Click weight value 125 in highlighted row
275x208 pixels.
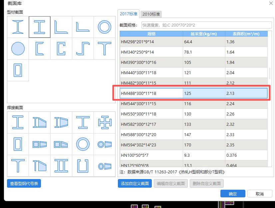pos(187,94)
